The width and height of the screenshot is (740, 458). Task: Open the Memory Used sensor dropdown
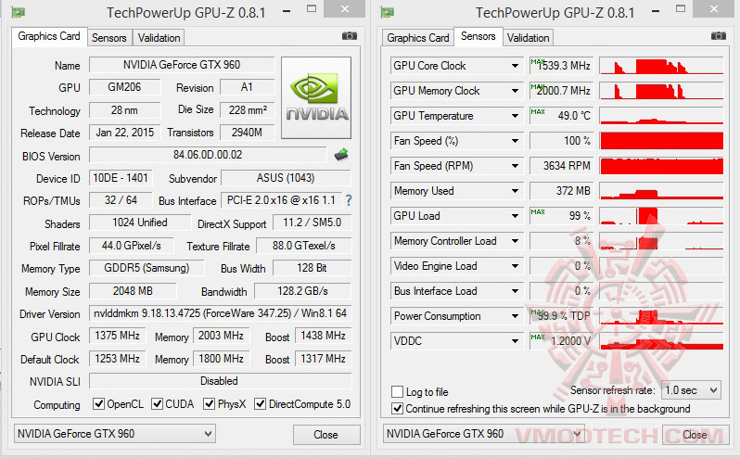pyautogui.click(x=515, y=191)
